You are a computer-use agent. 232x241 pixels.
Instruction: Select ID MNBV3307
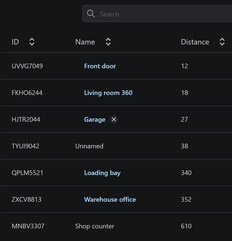tap(28, 226)
